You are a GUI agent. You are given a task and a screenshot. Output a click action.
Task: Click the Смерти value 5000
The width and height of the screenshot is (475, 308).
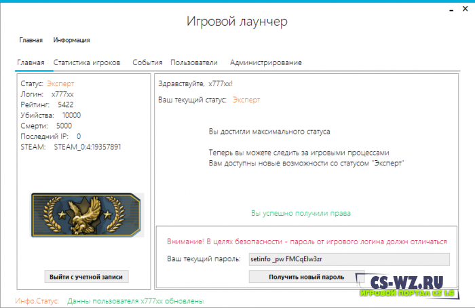tap(64, 126)
